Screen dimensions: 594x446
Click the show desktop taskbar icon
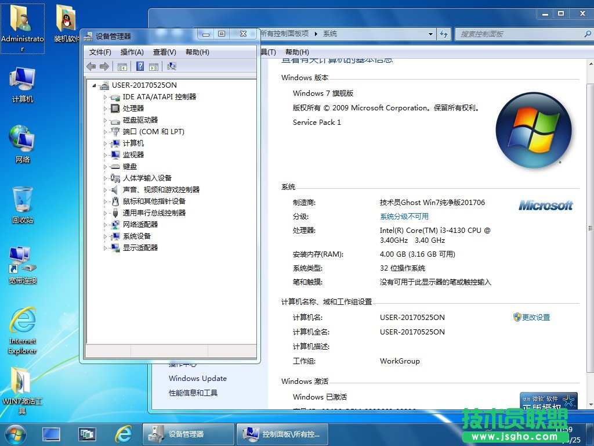51,434
